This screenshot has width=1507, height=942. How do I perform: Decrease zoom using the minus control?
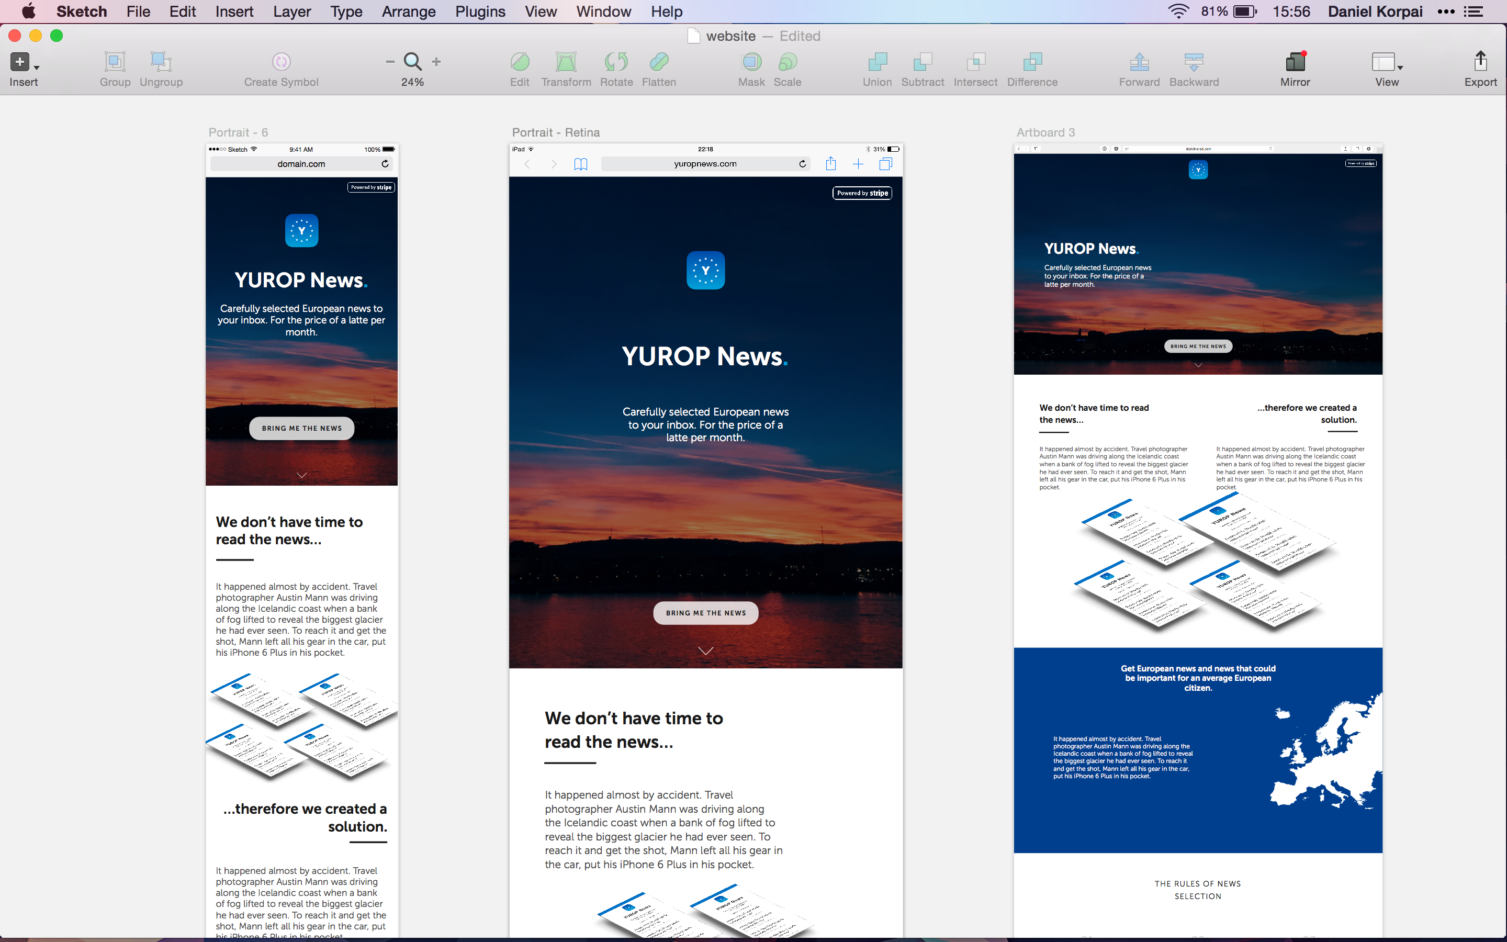point(389,62)
